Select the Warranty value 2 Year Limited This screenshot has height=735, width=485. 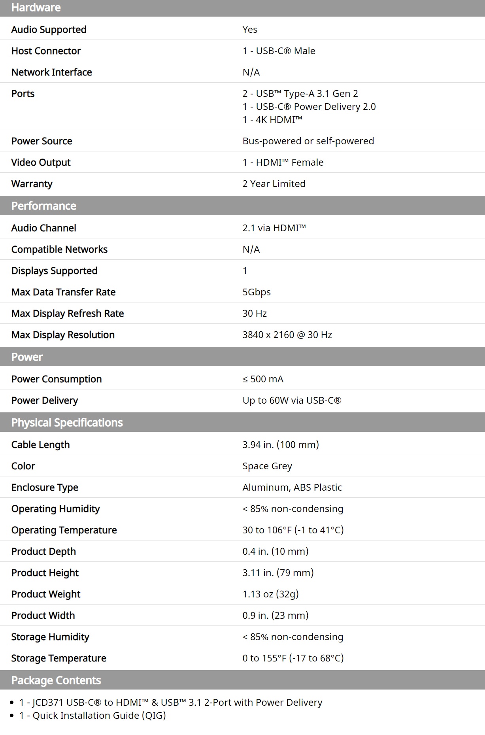(274, 183)
